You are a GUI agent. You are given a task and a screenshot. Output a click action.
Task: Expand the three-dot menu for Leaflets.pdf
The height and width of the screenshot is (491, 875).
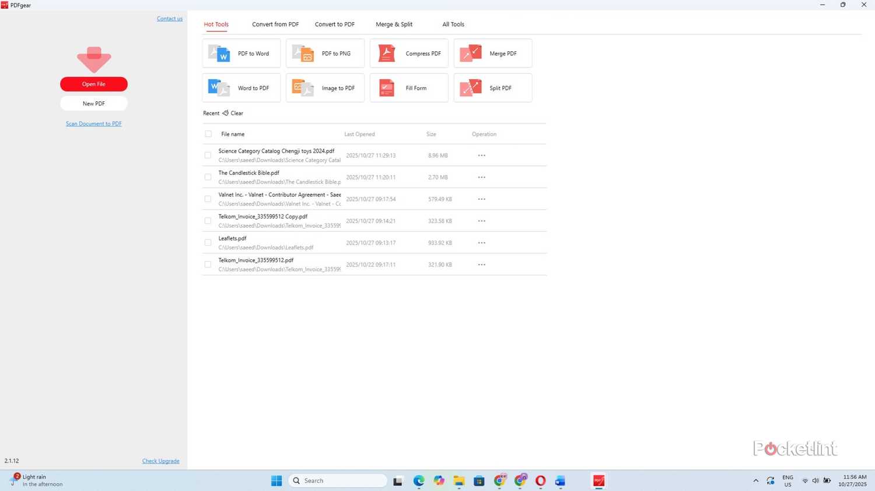(481, 243)
